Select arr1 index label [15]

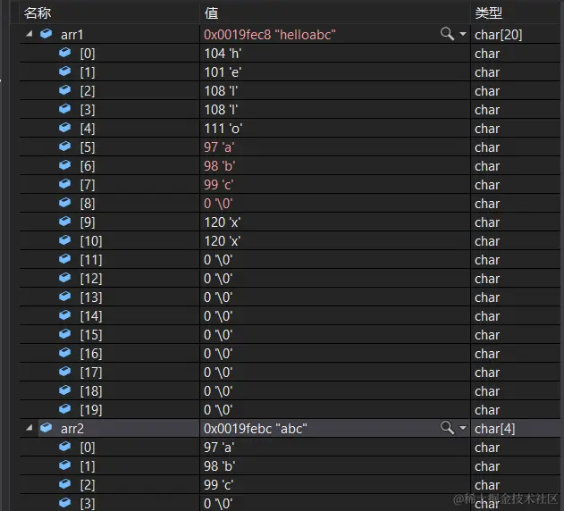[x=91, y=335]
